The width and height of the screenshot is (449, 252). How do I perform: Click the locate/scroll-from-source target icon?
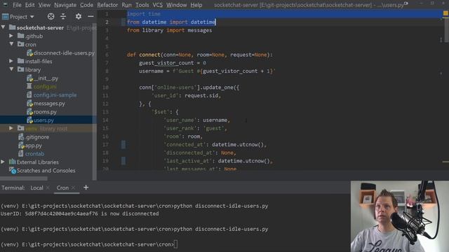51,17
